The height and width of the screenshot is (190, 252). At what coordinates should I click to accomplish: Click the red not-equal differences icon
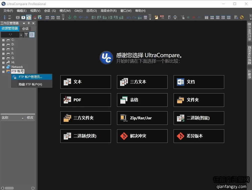pyautogui.click(x=193, y=17)
